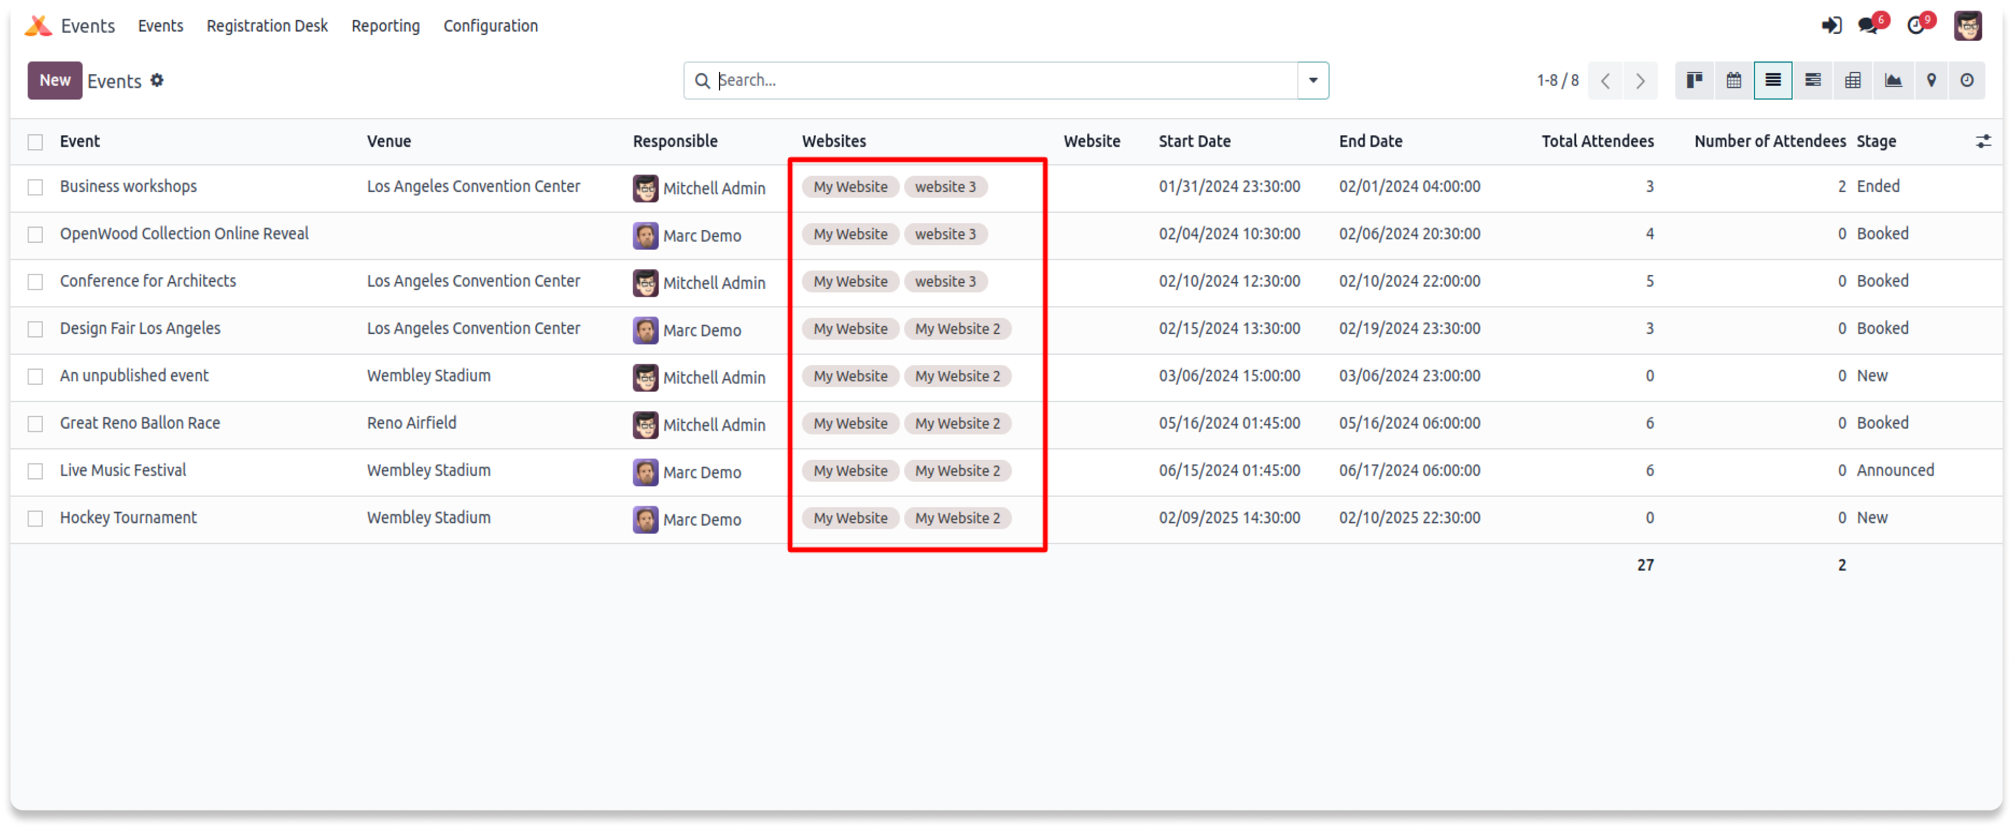
Task: Click website 3 tag in Business workshops row
Action: click(x=945, y=187)
